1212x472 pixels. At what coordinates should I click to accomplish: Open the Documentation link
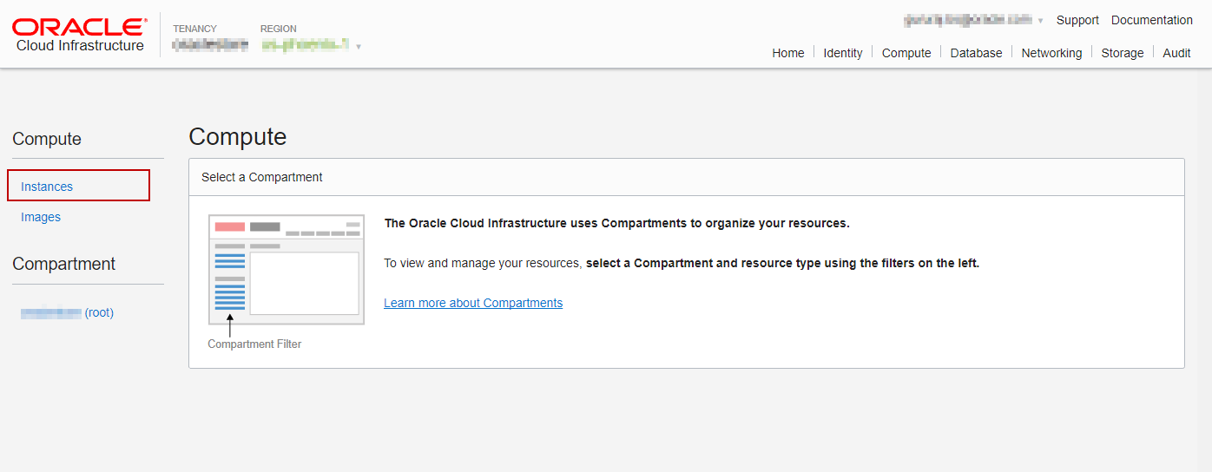click(x=1151, y=20)
